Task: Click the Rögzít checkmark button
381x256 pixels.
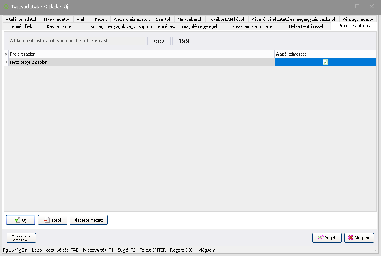Action: click(326, 238)
